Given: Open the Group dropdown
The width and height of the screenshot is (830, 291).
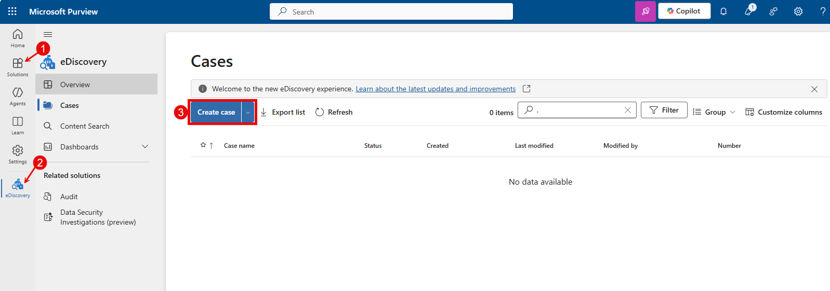Looking at the screenshot, I should tap(715, 112).
